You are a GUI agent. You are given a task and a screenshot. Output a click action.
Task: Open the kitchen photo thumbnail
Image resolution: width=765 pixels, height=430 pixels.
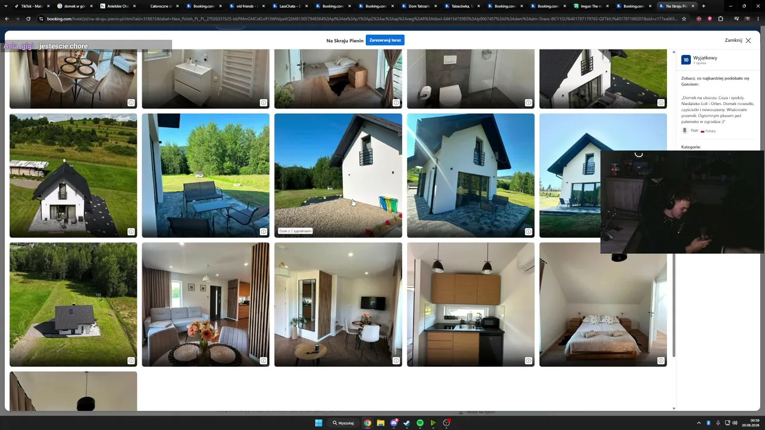click(x=471, y=305)
